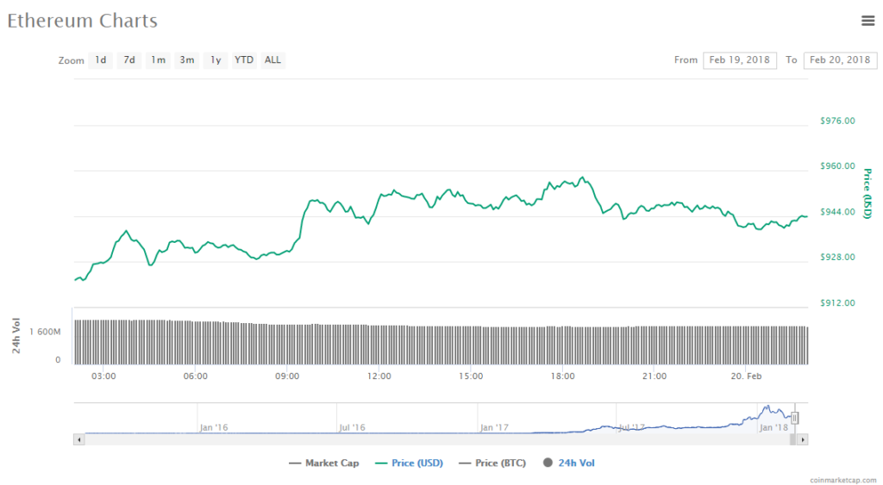Toggle Price (BTC) series in legend
This screenshot has height=485, width=883.
492,463
